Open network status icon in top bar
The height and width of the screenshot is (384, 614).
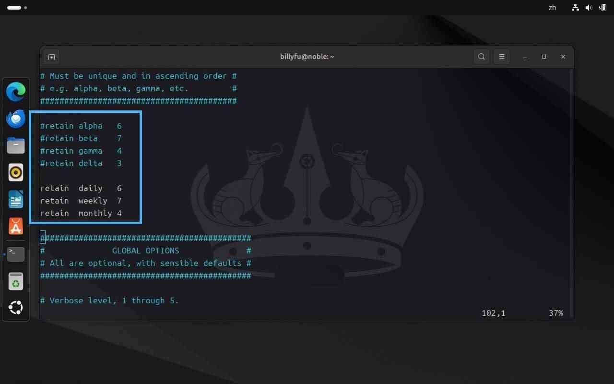pyautogui.click(x=575, y=8)
